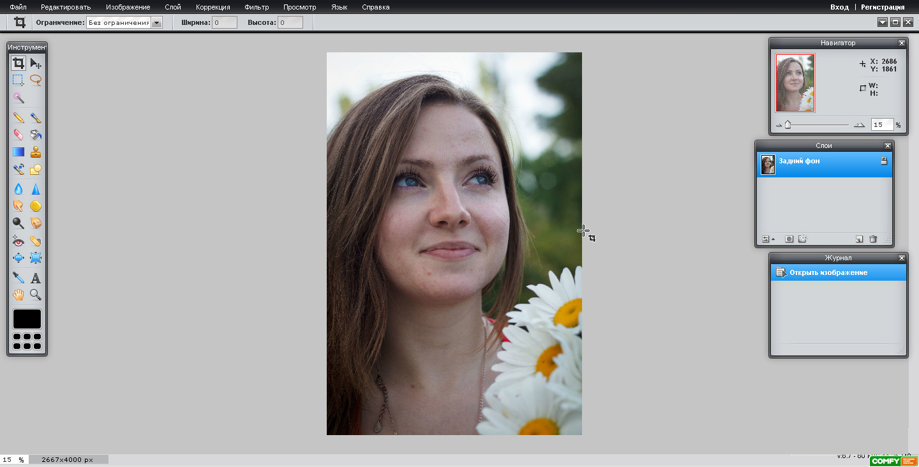Open the main black color swatch

27,319
